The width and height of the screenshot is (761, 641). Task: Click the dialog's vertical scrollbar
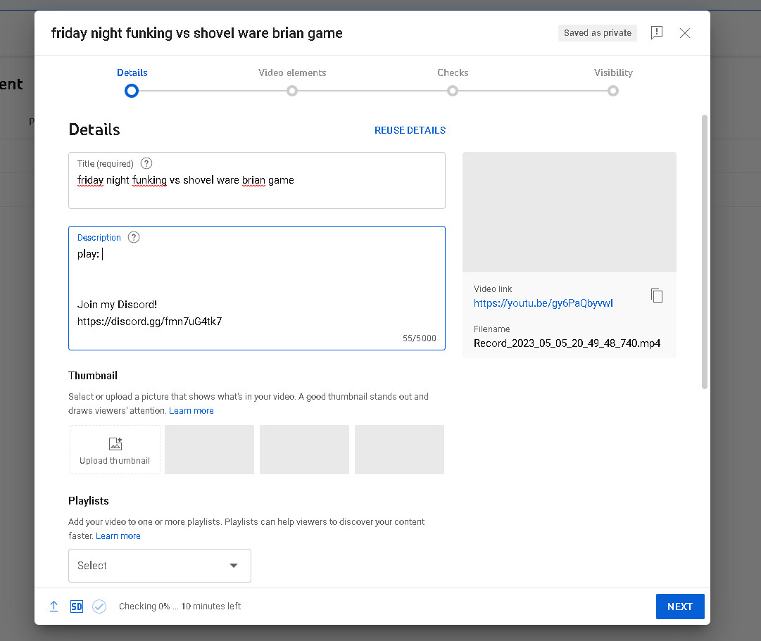click(x=705, y=252)
